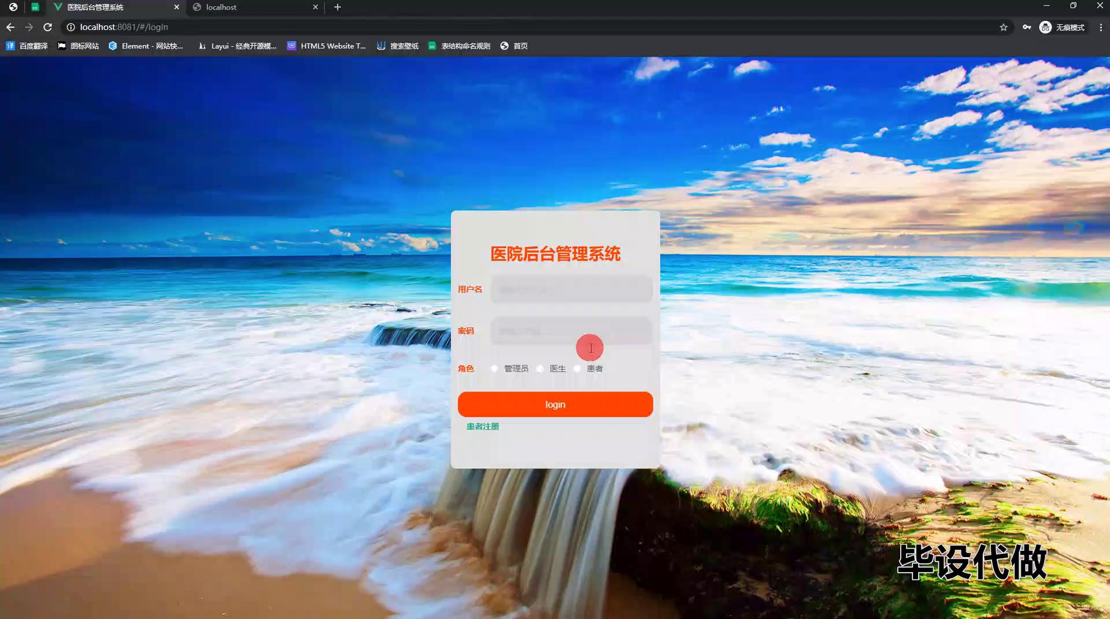The width and height of the screenshot is (1110, 619).
Task: Click the site info icon in address bar
Action: coord(71,27)
